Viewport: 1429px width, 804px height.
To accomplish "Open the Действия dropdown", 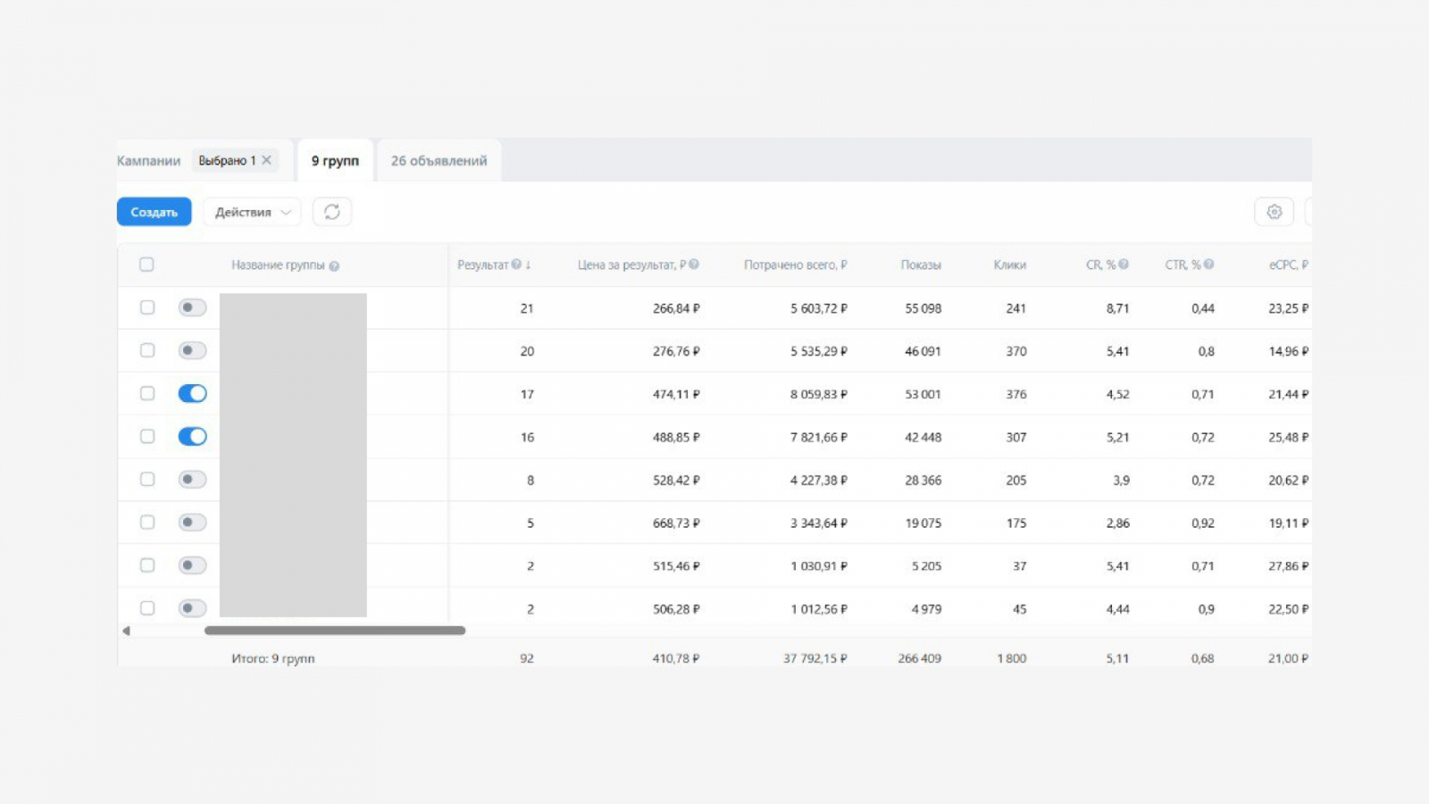I will [252, 212].
